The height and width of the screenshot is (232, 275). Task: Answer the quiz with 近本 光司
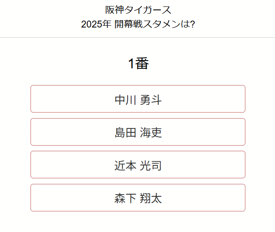click(x=138, y=165)
